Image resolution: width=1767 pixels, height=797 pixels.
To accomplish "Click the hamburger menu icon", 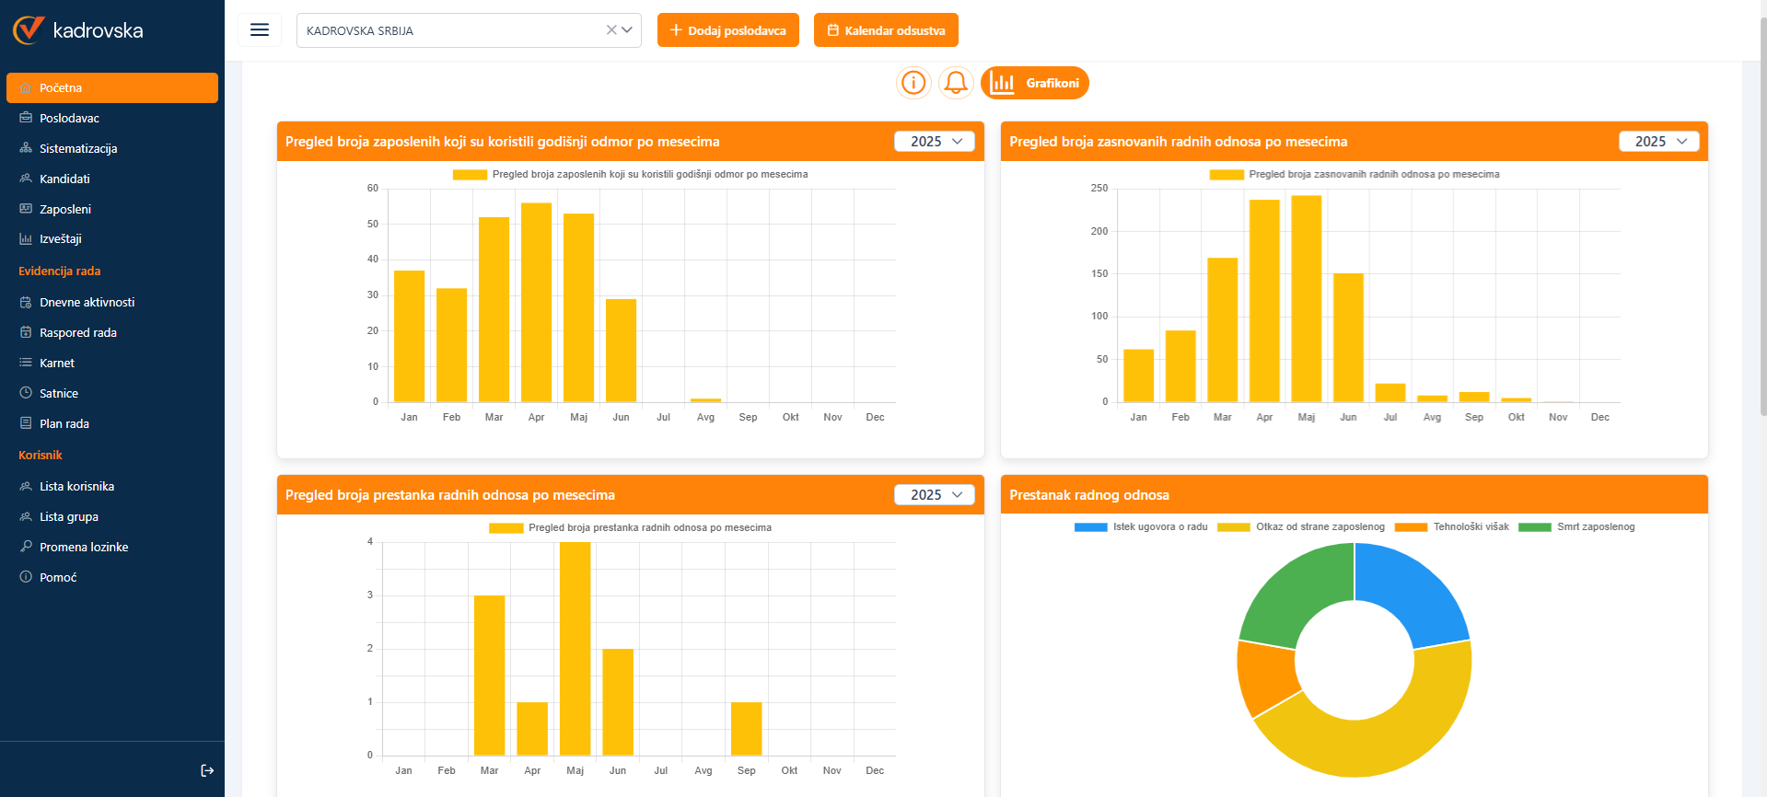I will pos(260,30).
